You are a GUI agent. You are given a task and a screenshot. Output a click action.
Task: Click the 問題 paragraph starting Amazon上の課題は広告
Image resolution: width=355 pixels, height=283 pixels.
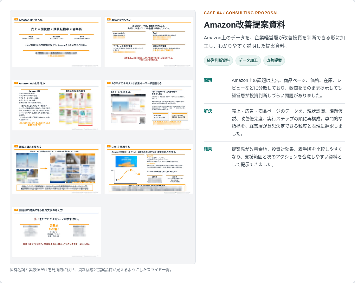pyautogui.click(x=287, y=88)
